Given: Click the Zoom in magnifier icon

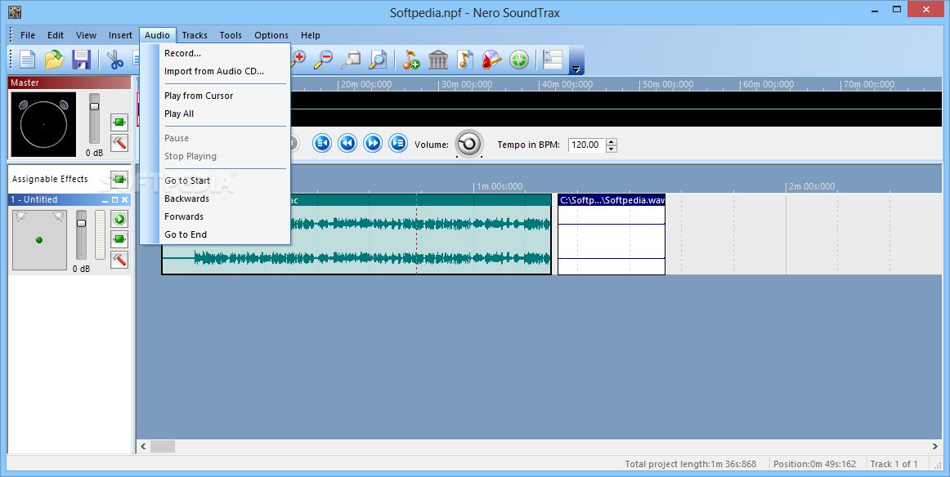Looking at the screenshot, I should [298, 59].
